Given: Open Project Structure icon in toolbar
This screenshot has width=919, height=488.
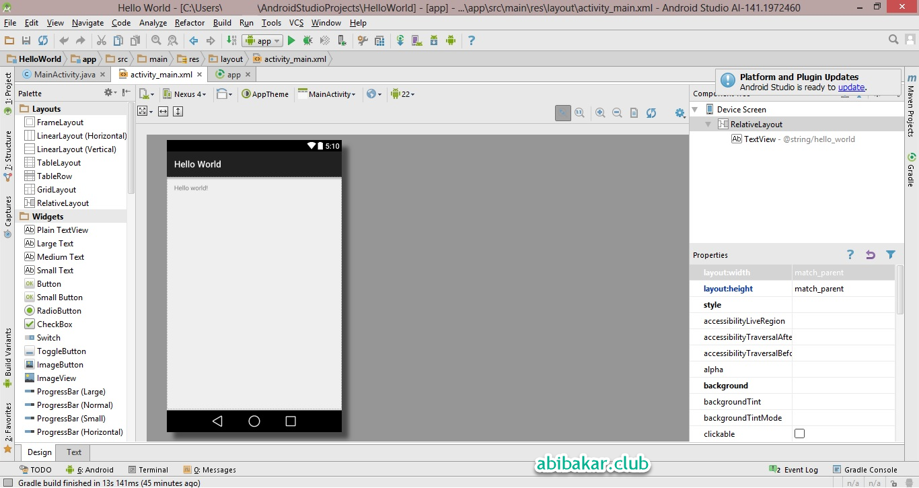Looking at the screenshot, I should (379, 41).
